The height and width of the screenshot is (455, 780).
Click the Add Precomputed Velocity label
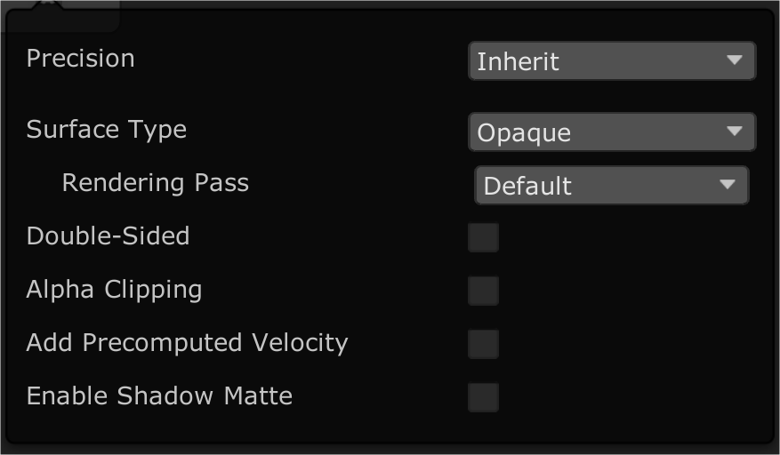[187, 343]
